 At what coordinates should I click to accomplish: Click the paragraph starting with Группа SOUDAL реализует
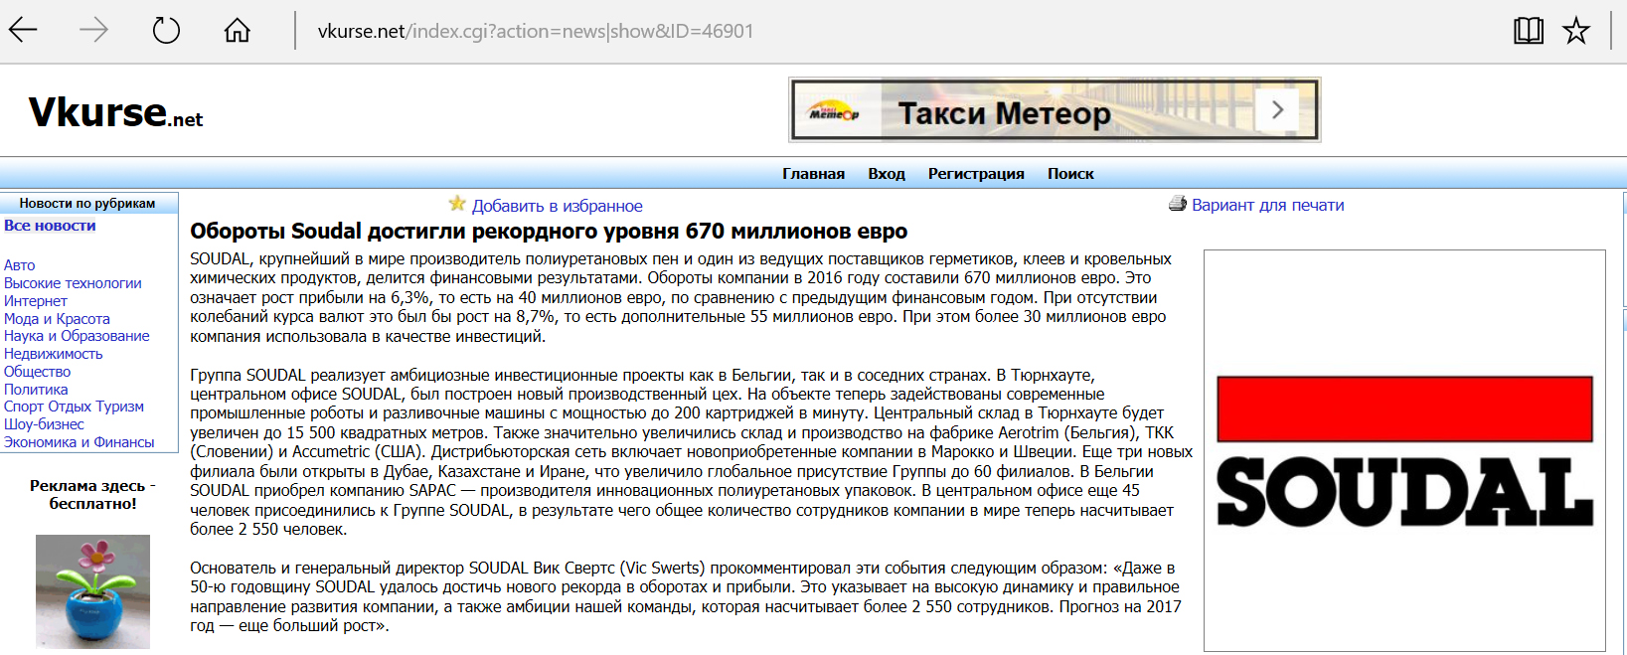(691, 452)
